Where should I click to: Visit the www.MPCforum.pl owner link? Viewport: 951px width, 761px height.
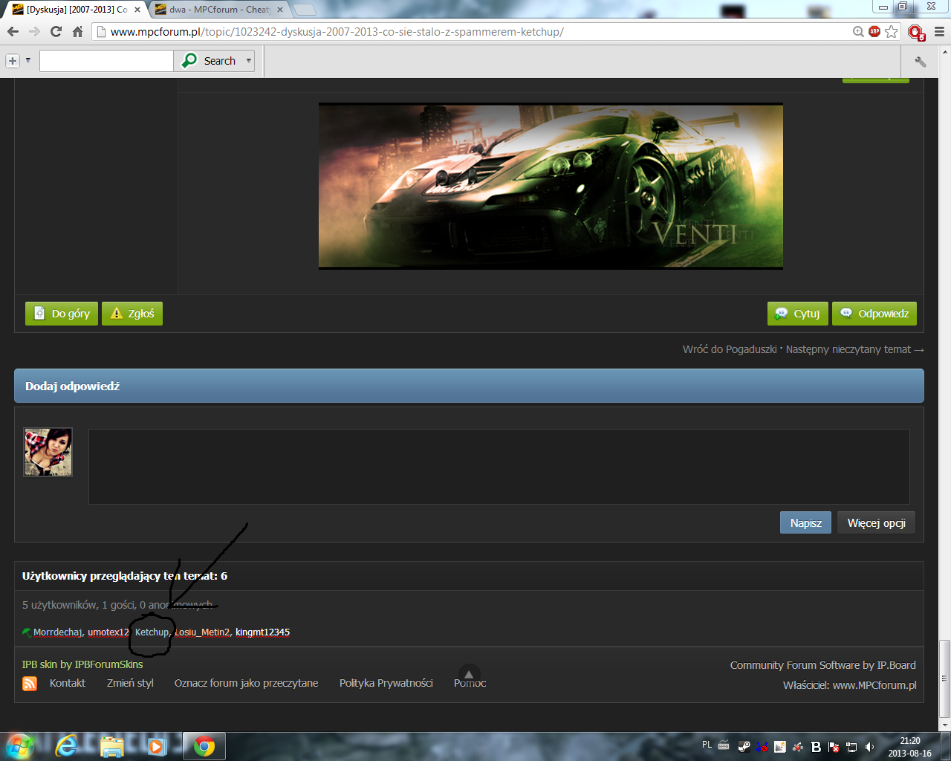pyautogui.click(x=874, y=685)
